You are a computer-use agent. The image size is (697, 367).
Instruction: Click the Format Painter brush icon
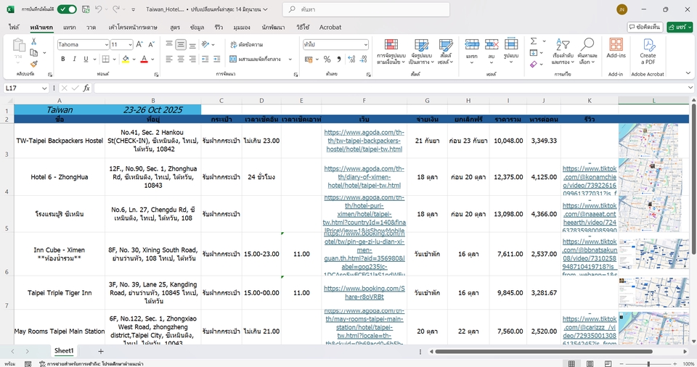point(34,64)
